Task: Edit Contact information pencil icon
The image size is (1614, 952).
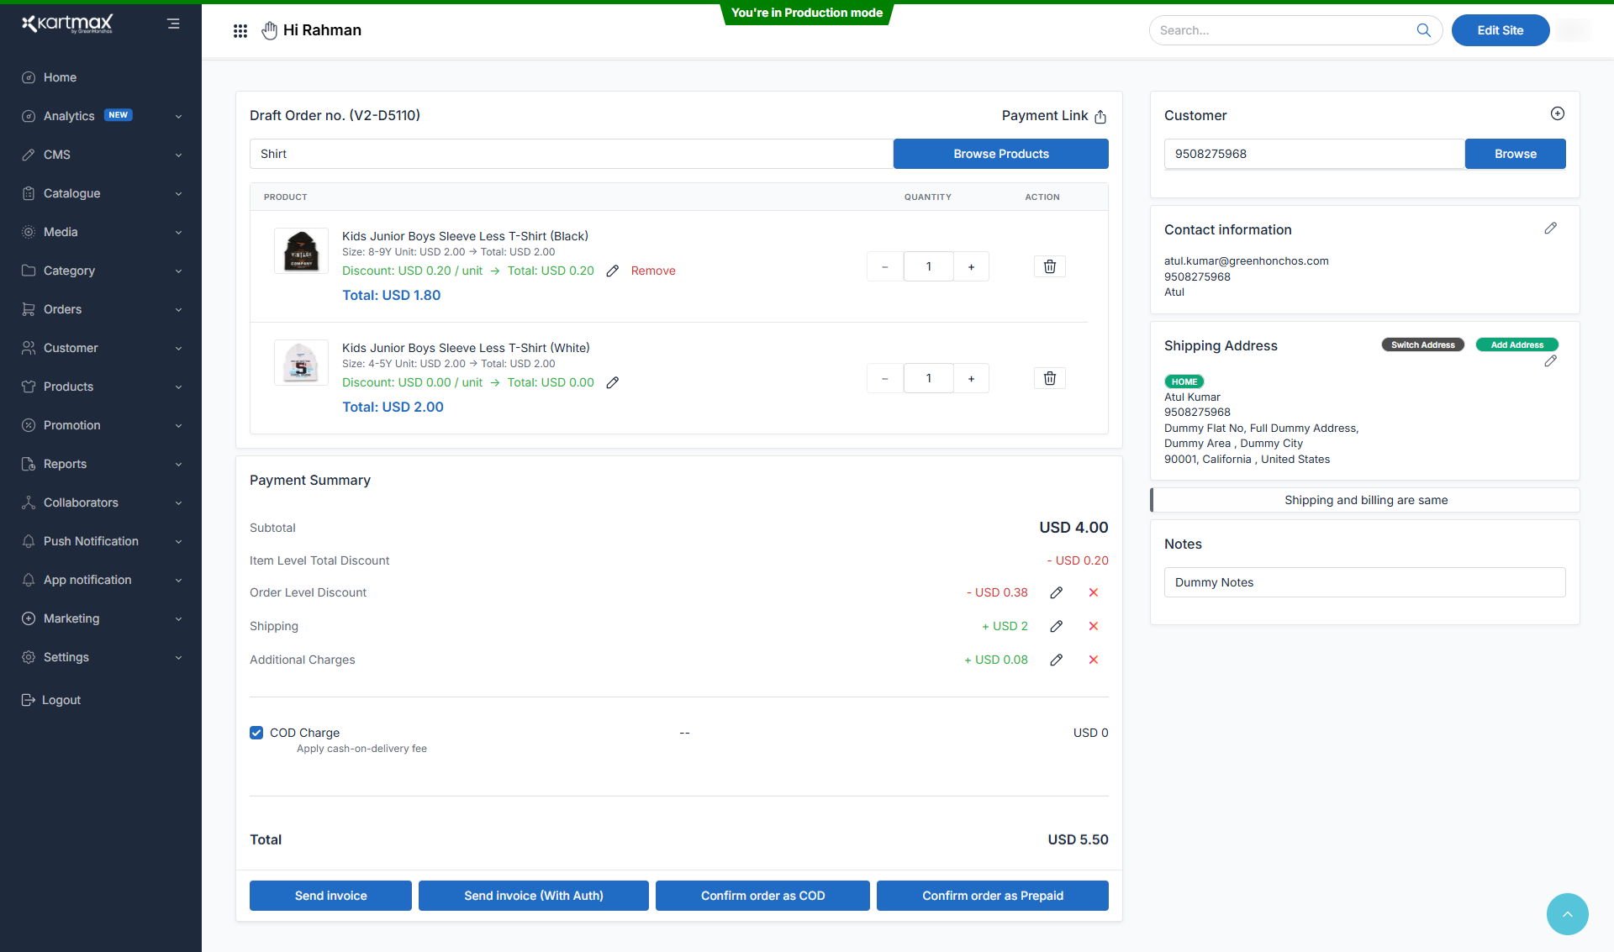Action: pyautogui.click(x=1550, y=229)
